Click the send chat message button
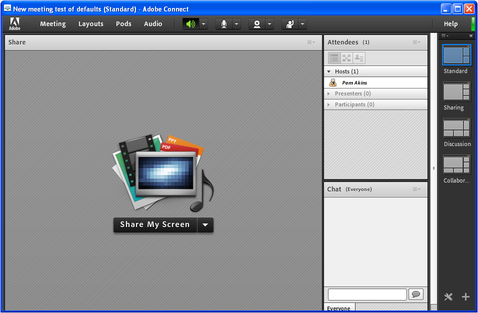The width and height of the screenshot is (478, 313). (416, 294)
